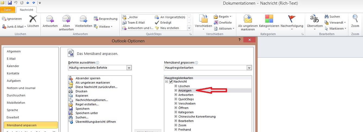Go to next item with the down arrow icon
The width and height of the screenshot is (363, 132).
[x=33, y=3]
